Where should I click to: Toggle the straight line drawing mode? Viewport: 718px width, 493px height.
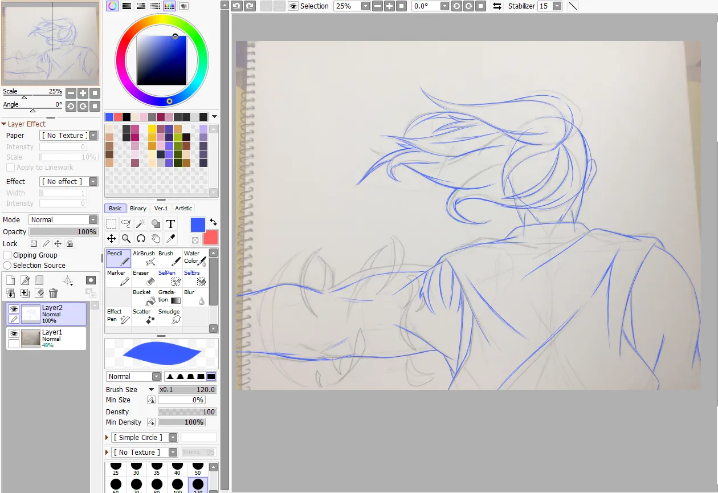coord(573,6)
